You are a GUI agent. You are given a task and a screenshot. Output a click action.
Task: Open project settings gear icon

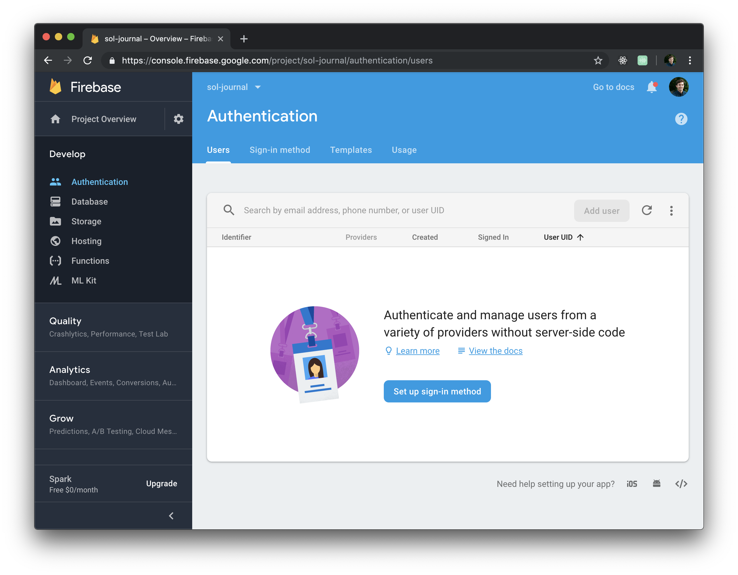(178, 119)
